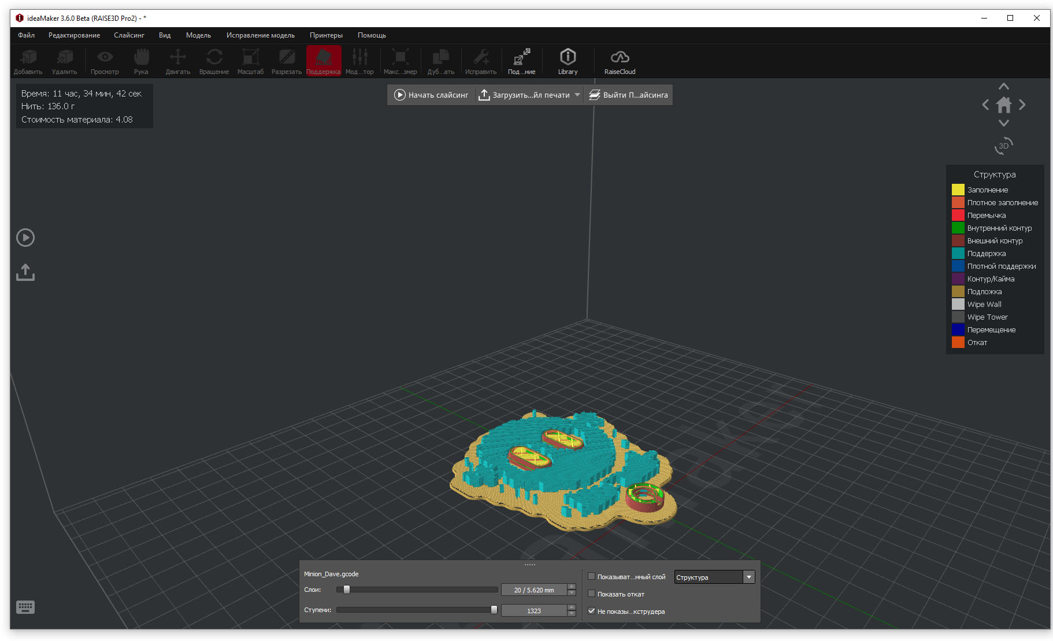Click the home view icon
Screen dimensions: 1053x641
pos(1004,105)
